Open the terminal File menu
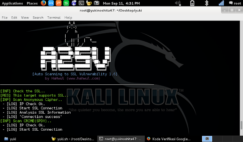The image size is (243, 142). pyautogui.click(x=5, y=17)
